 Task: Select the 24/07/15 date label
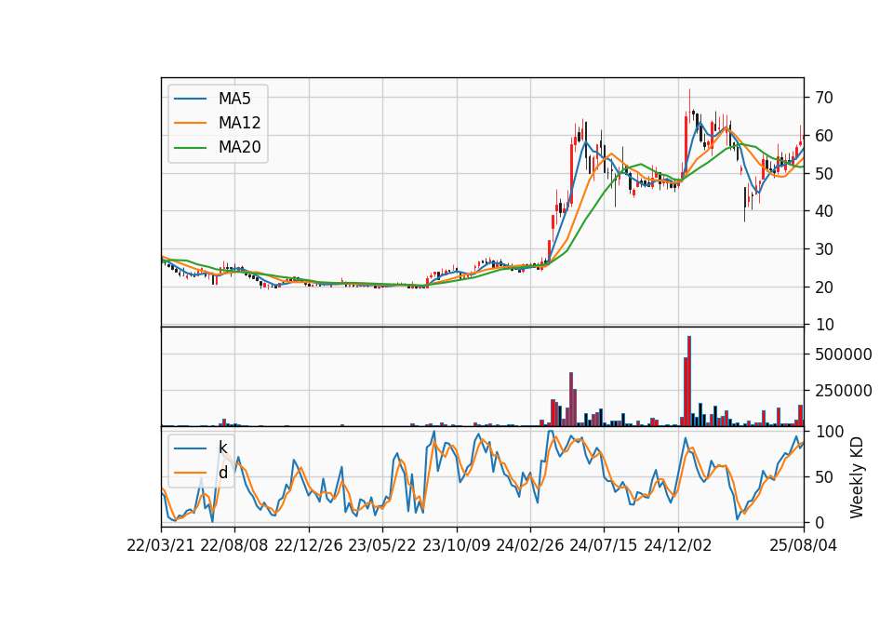point(604,545)
